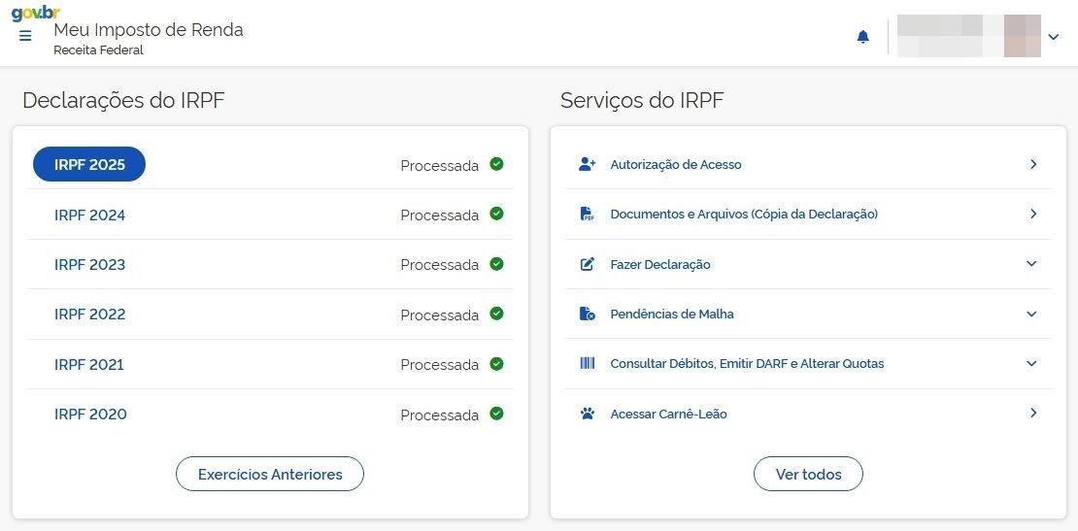This screenshot has width=1078, height=531.
Task: Click the Autorização de Acesso person icon
Action: click(x=587, y=164)
